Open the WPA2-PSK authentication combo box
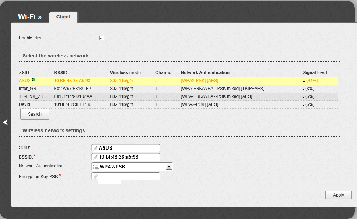The image size is (357, 219). tap(132, 167)
